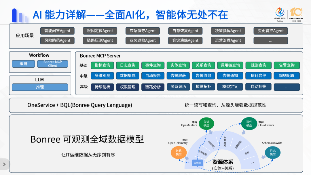This screenshot has width=311, height=175.
Task: Choose the dark 权限管理 box
Action: point(128,87)
